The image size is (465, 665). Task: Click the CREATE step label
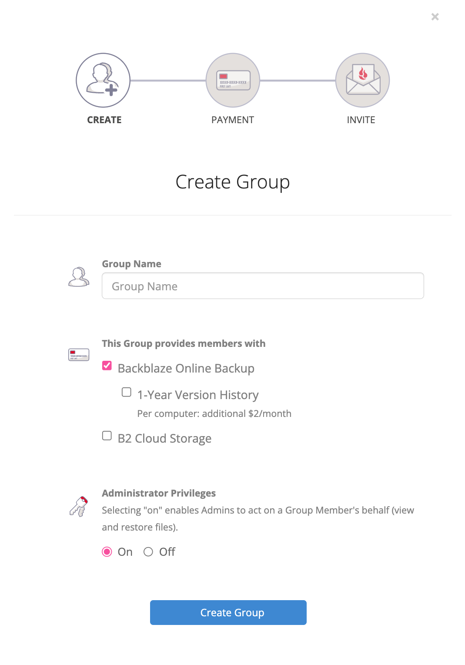coord(104,120)
